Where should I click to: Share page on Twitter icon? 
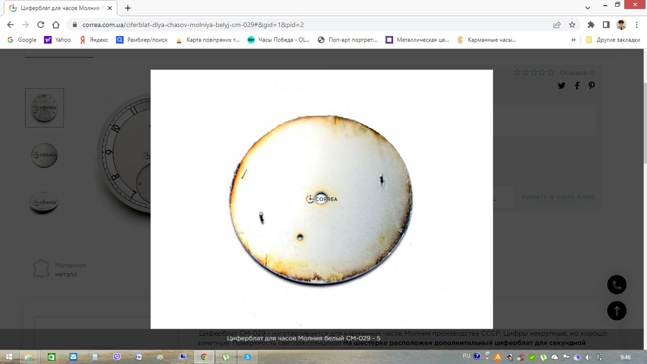562,86
